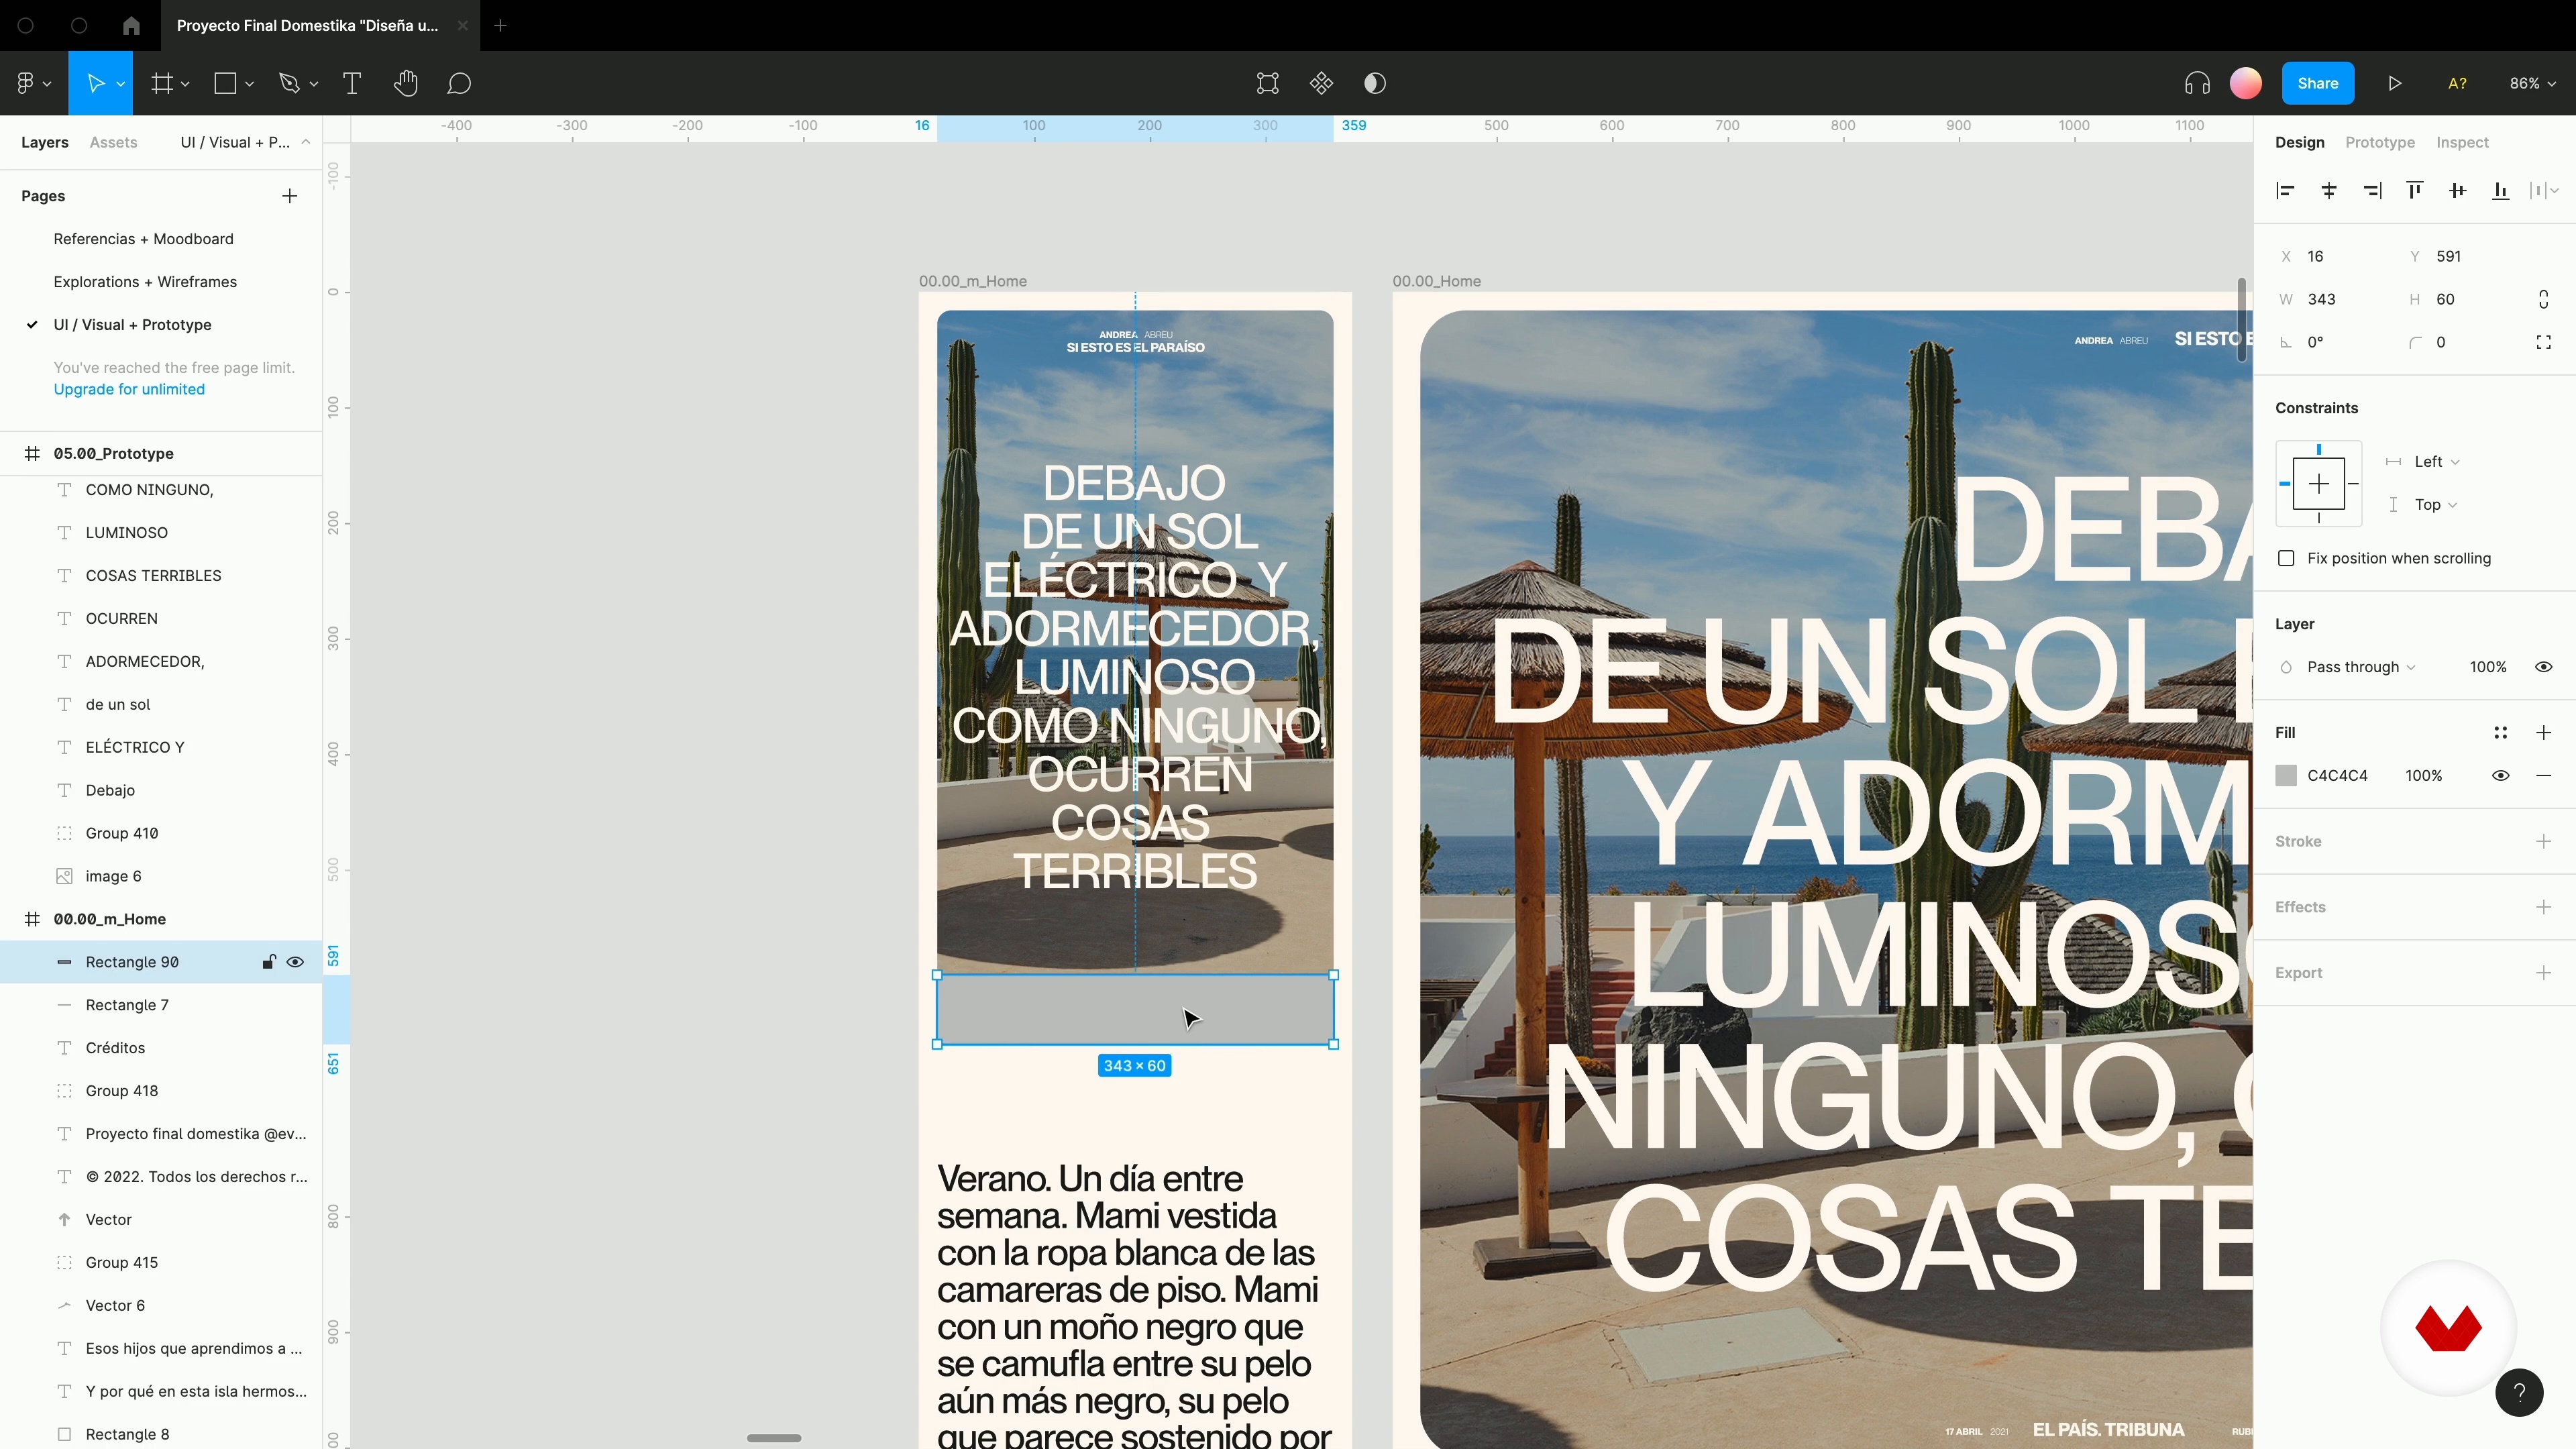The height and width of the screenshot is (1449, 2576).
Task: Click the fill opacity 100% value
Action: [2424, 775]
